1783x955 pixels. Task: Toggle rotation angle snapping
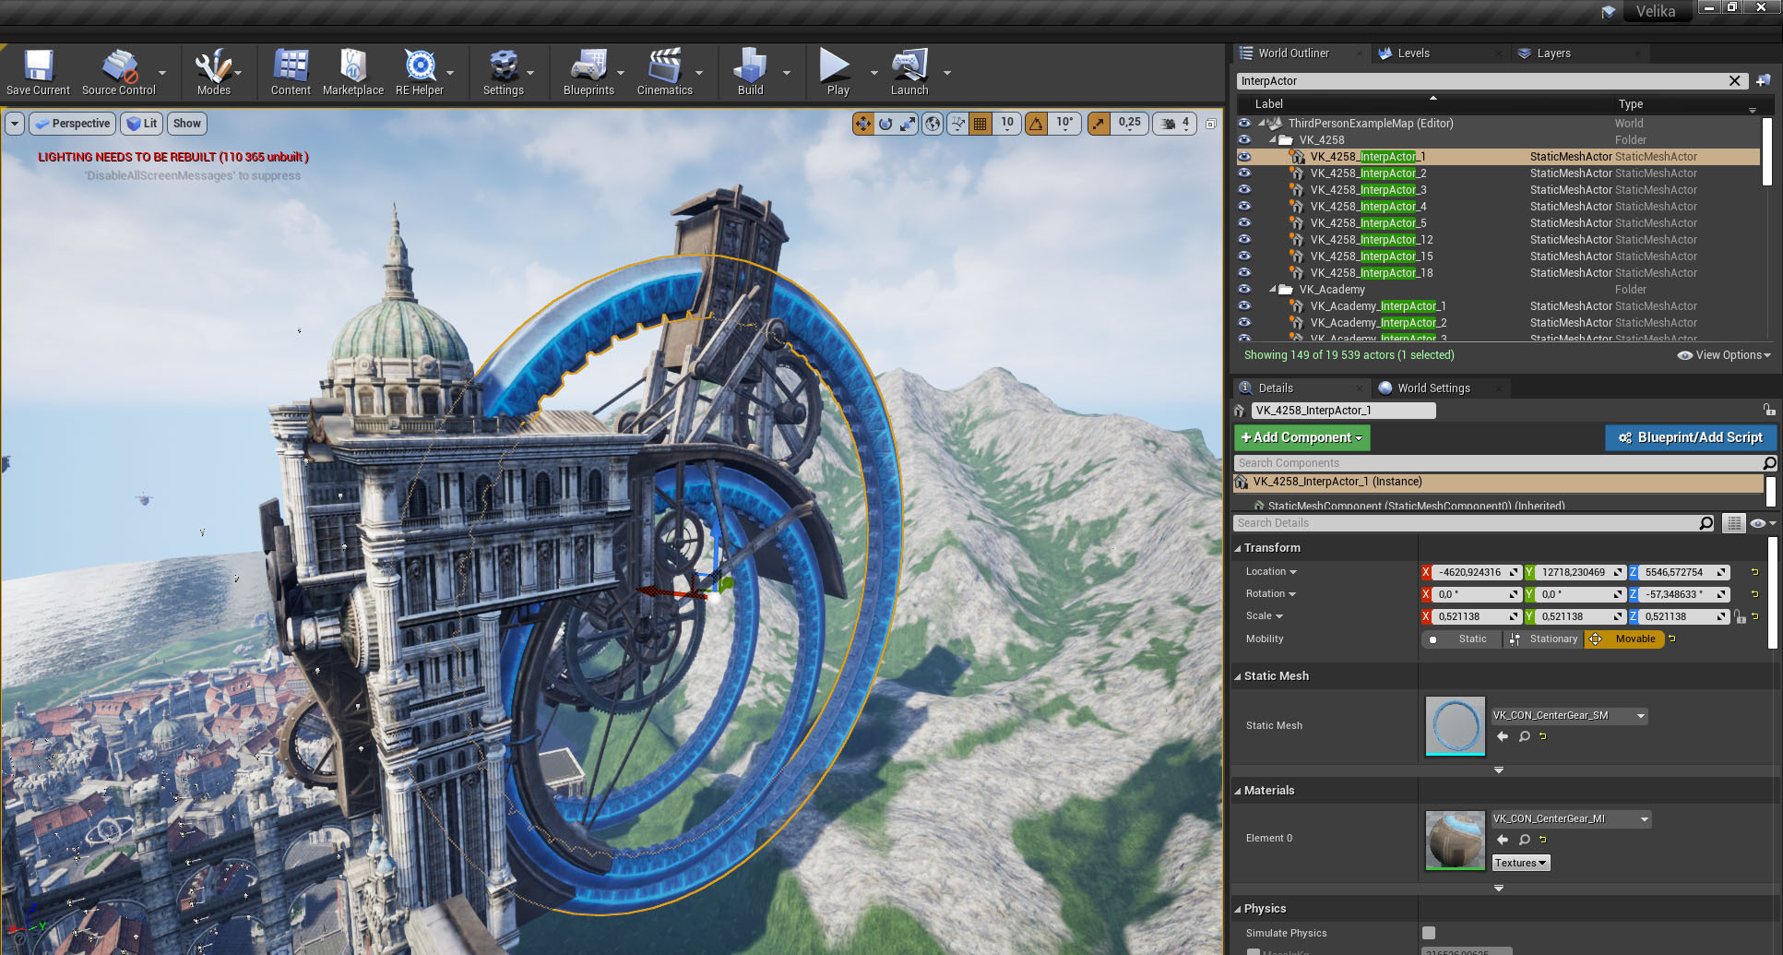tap(1037, 124)
